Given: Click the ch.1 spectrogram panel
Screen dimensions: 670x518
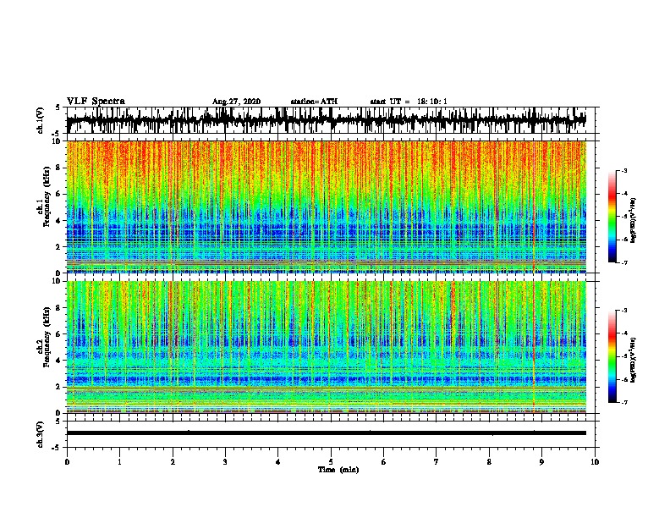Looking at the screenshot, I should 326,207.
